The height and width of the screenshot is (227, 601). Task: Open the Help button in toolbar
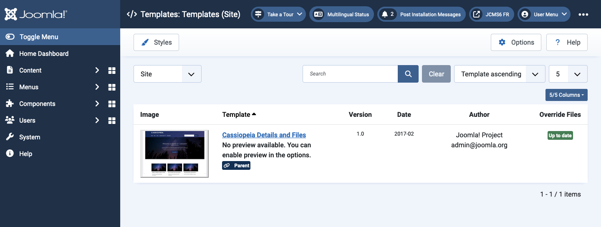[567, 43]
